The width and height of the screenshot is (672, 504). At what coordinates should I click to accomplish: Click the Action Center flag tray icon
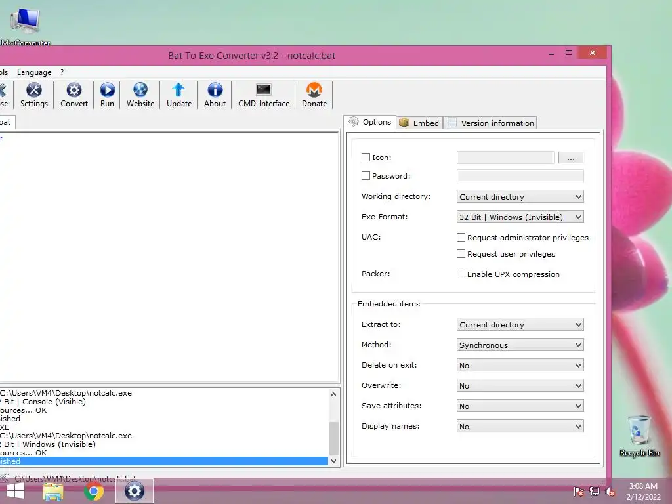[578, 492]
